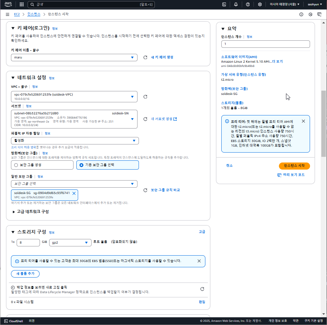Refresh the security group list

pyautogui.click(x=145, y=190)
